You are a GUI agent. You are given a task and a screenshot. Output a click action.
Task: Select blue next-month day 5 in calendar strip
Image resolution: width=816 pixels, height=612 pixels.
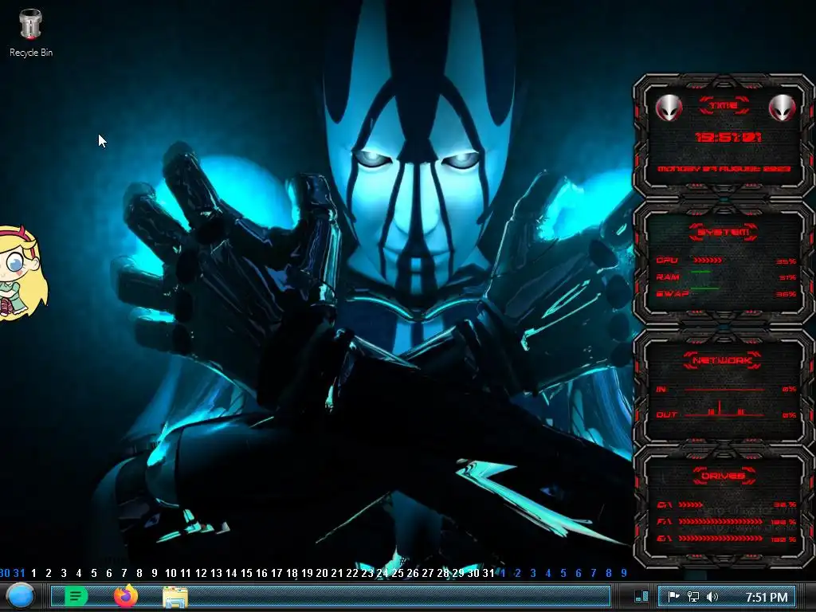[x=563, y=573]
